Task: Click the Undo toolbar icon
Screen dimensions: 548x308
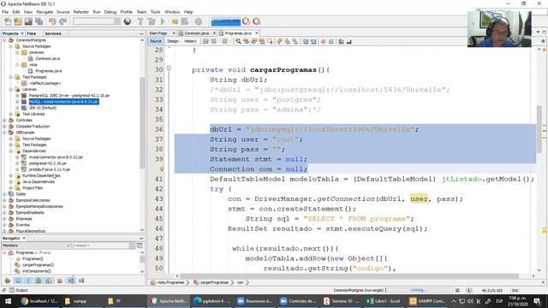Action: [52, 21]
